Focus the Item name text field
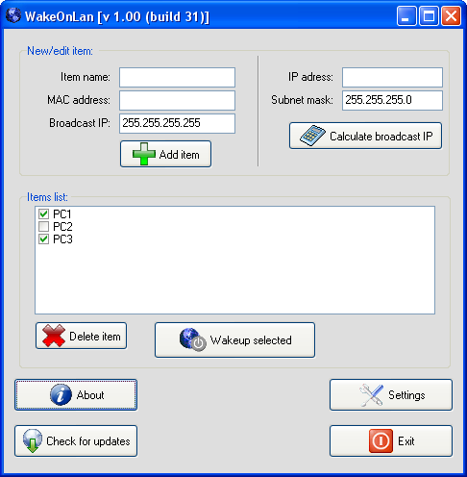 click(177, 77)
